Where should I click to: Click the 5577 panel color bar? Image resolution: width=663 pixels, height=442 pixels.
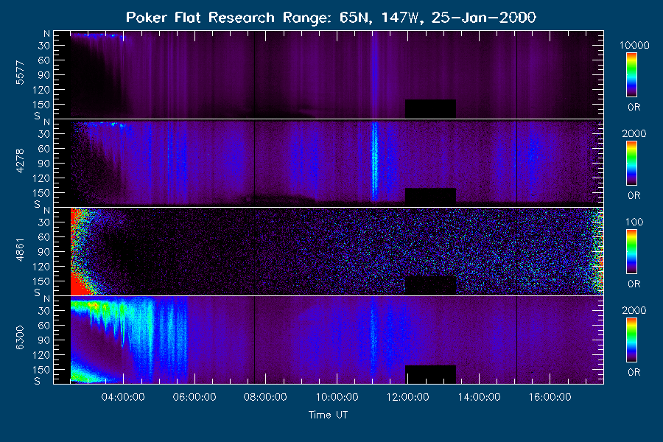point(631,74)
